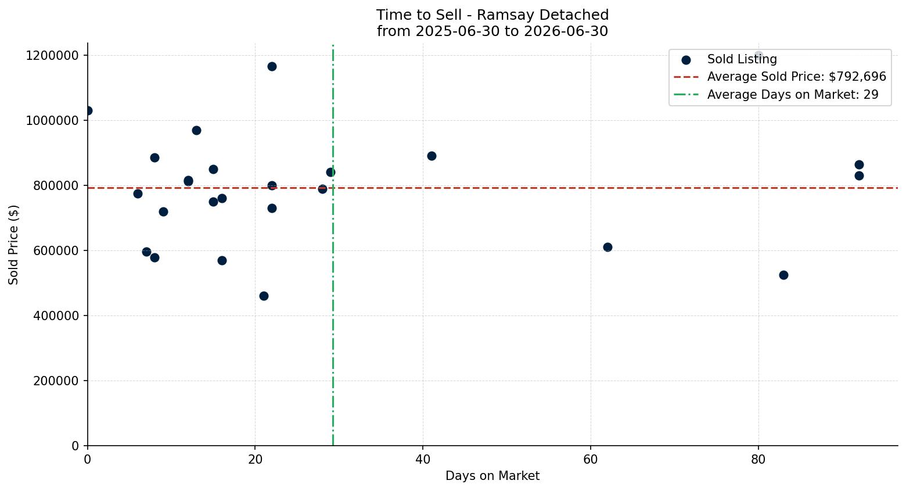906x491 pixels.
Task: Select the 7-day point near 595000
Action: (146, 252)
